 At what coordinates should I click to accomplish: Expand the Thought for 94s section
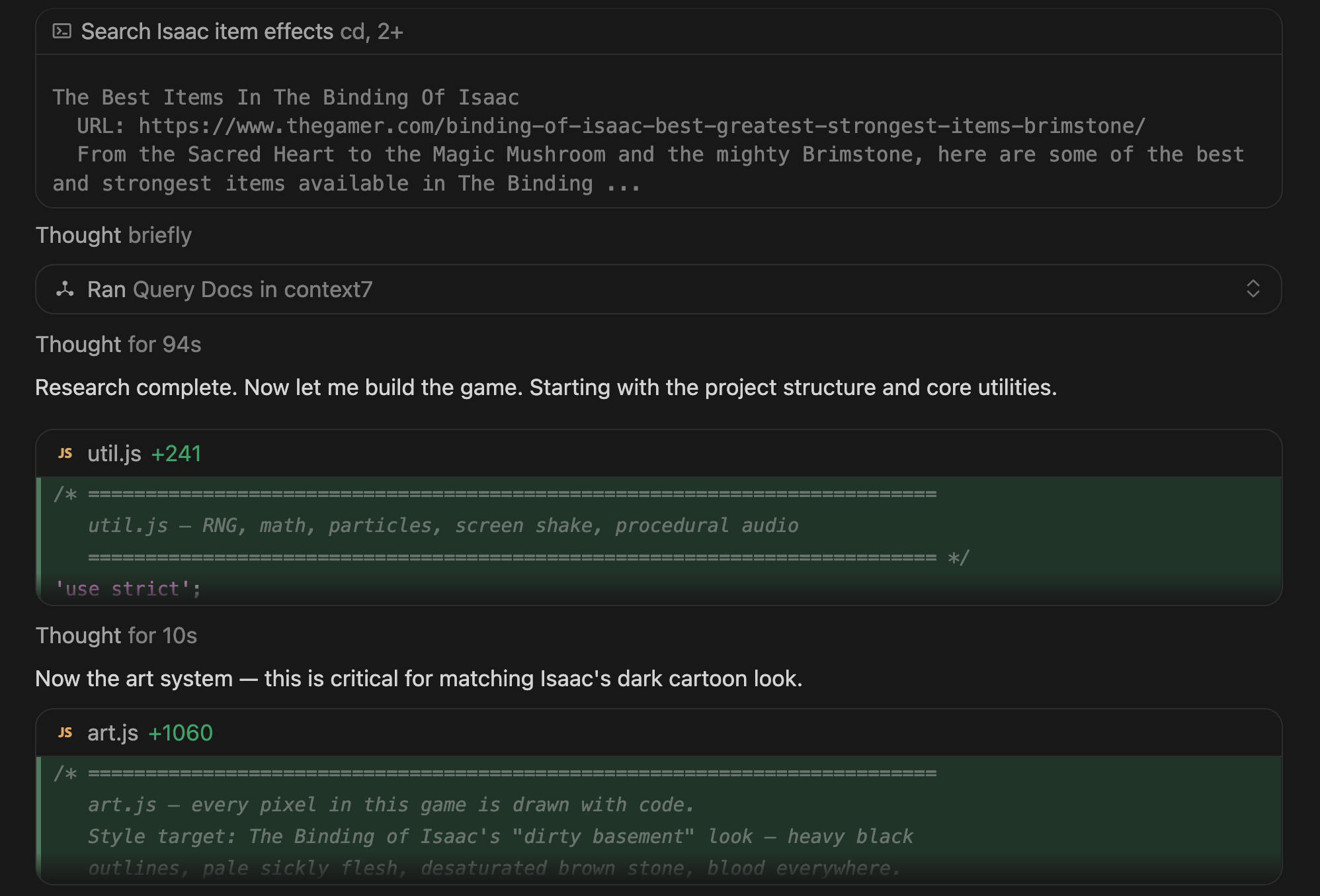[x=118, y=344]
